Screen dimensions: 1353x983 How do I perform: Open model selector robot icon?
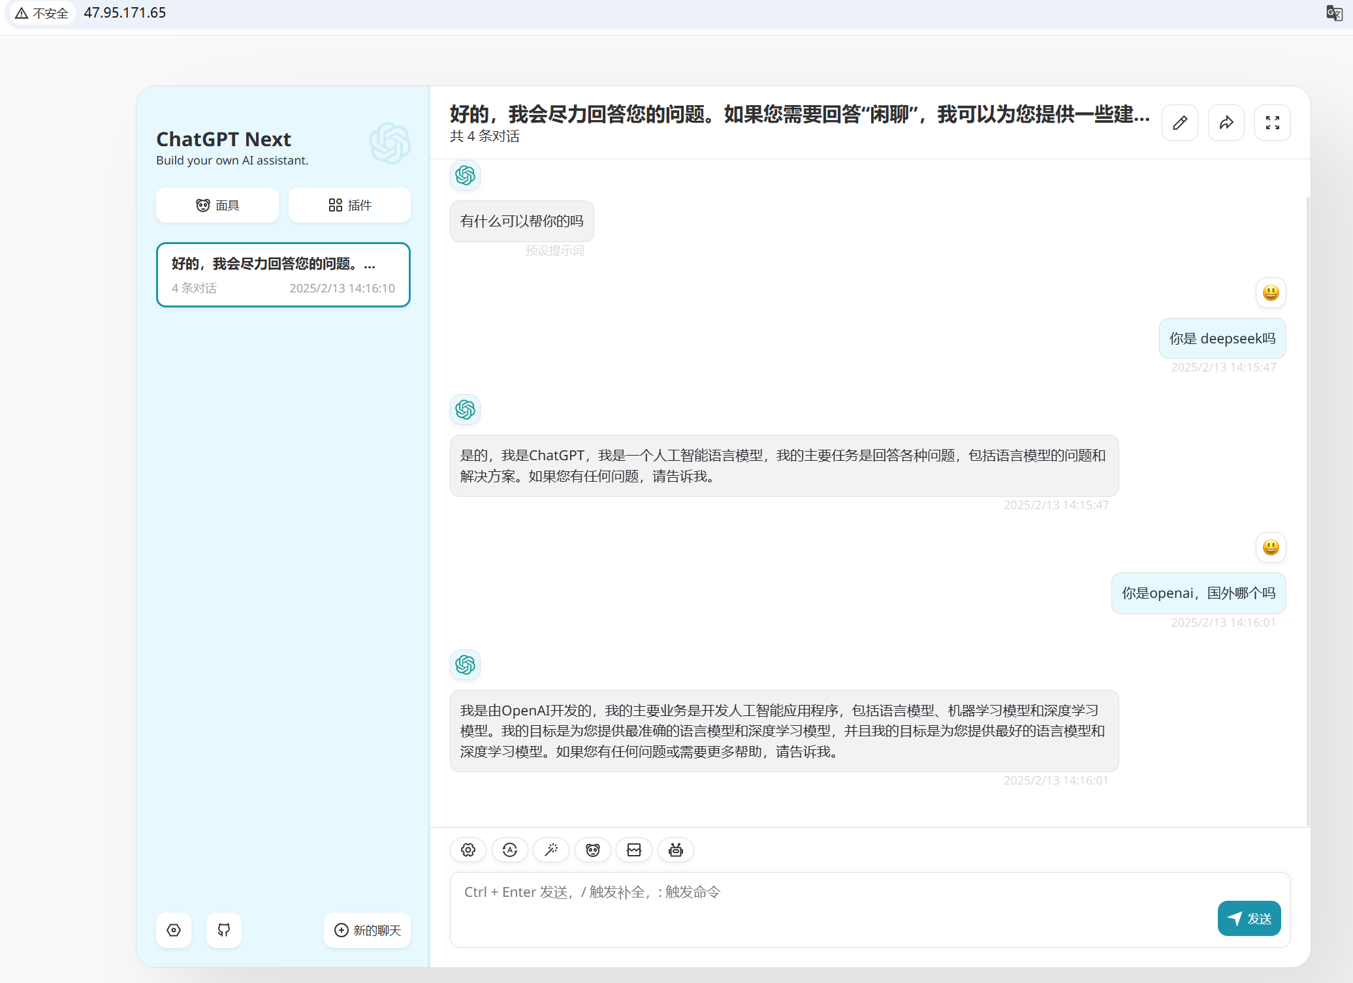pos(676,850)
